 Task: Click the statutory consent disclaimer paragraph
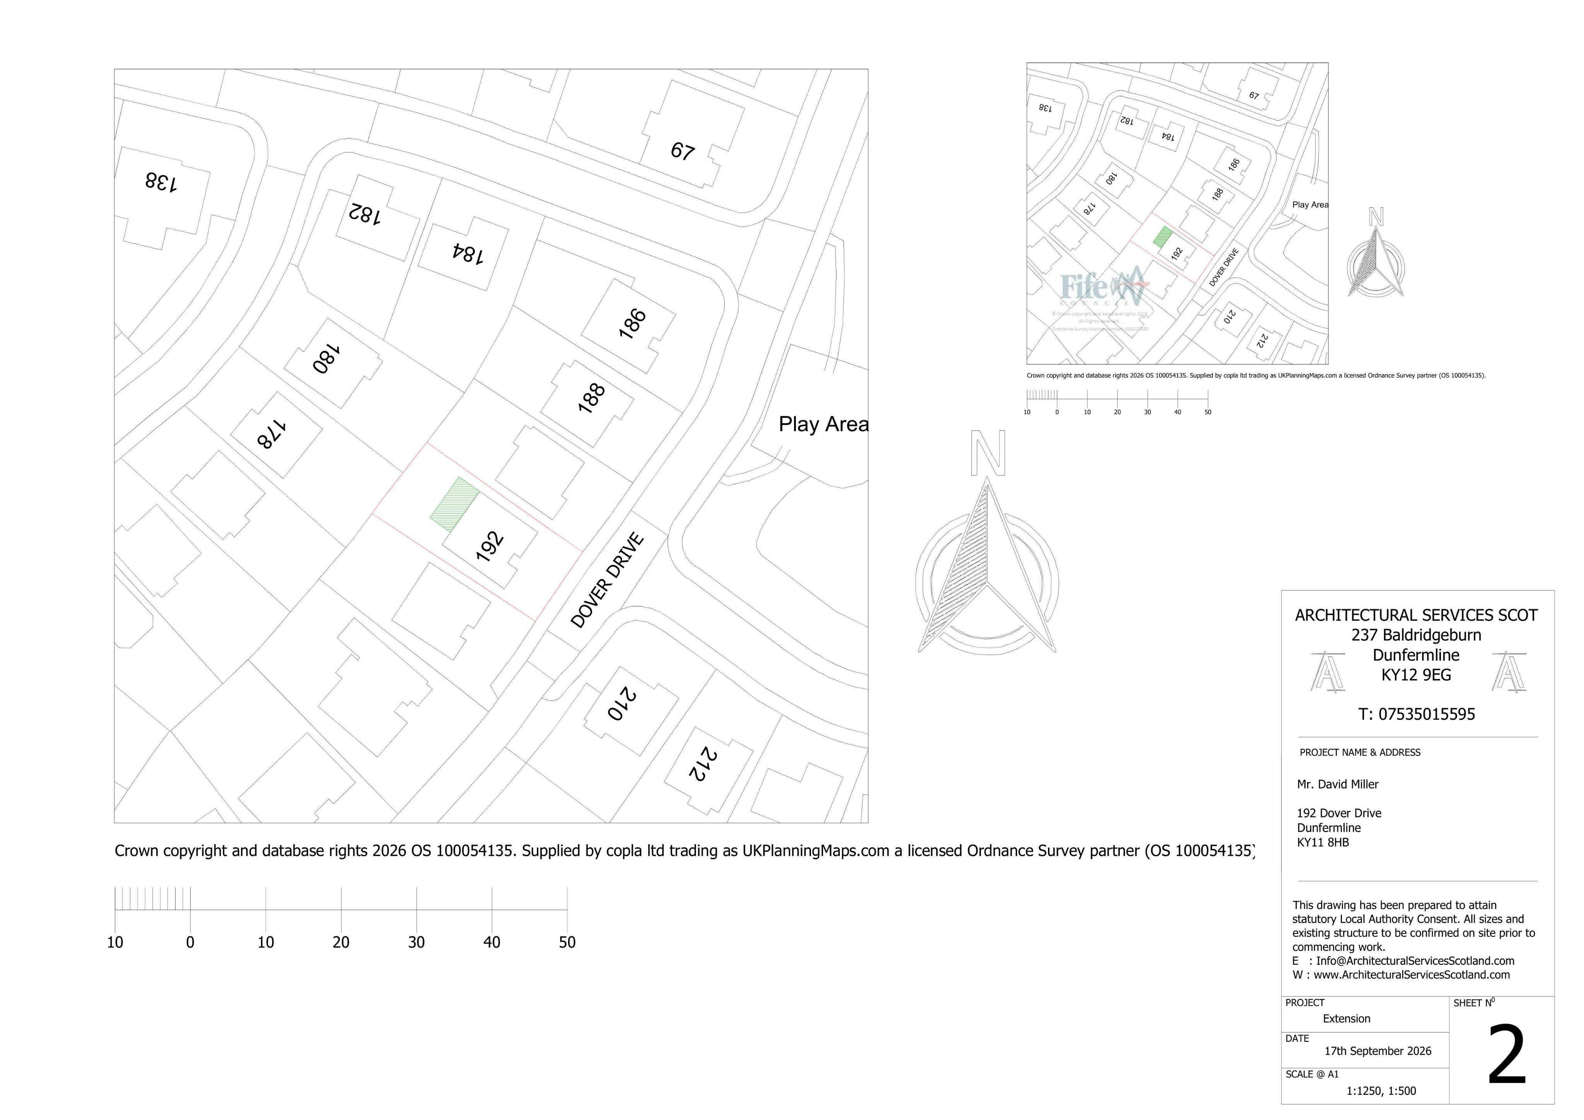pyautogui.click(x=1413, y=926)
